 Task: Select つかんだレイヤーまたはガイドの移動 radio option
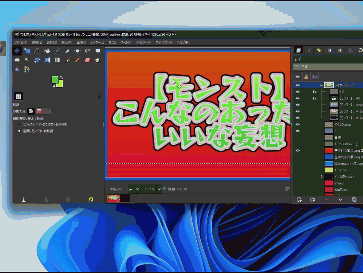click(19, 125)
